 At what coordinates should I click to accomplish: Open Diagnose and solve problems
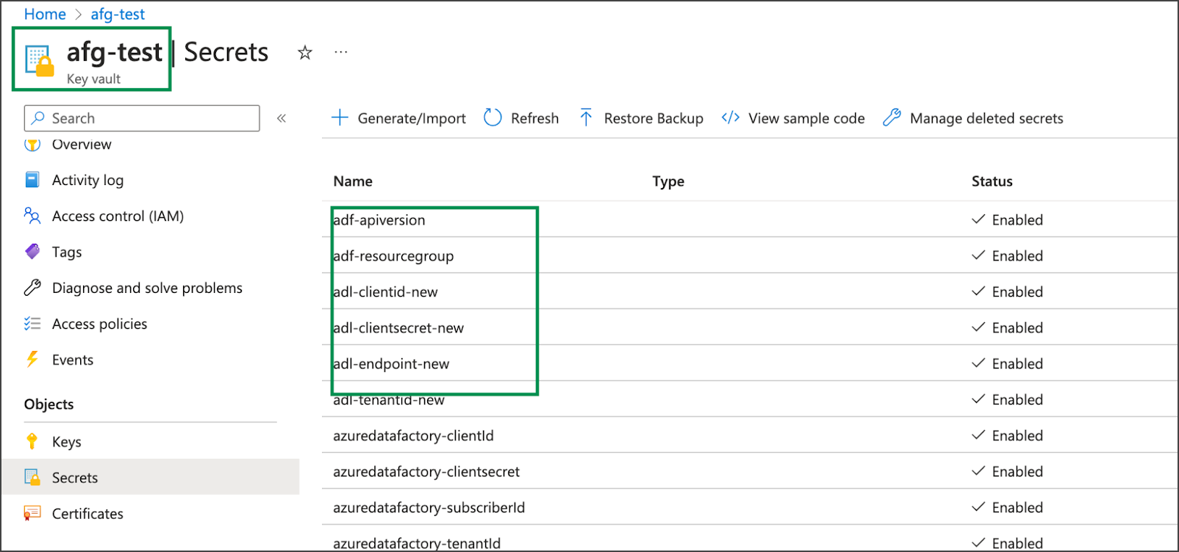(147, 288)
